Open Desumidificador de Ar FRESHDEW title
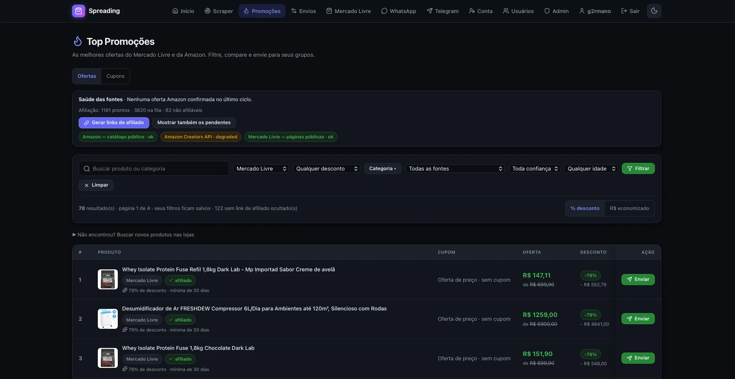 (x=254, y=308)
